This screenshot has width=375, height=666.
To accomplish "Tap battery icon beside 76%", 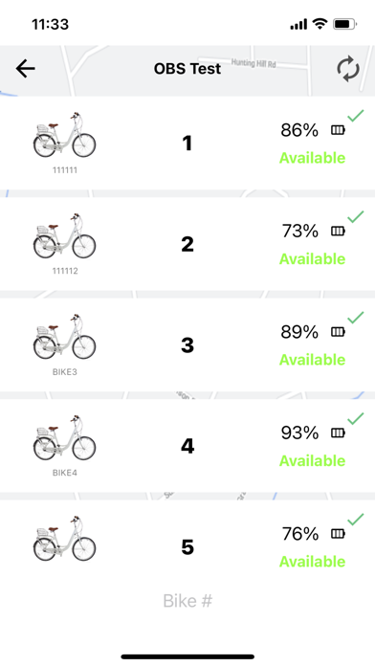I will 338,534.
